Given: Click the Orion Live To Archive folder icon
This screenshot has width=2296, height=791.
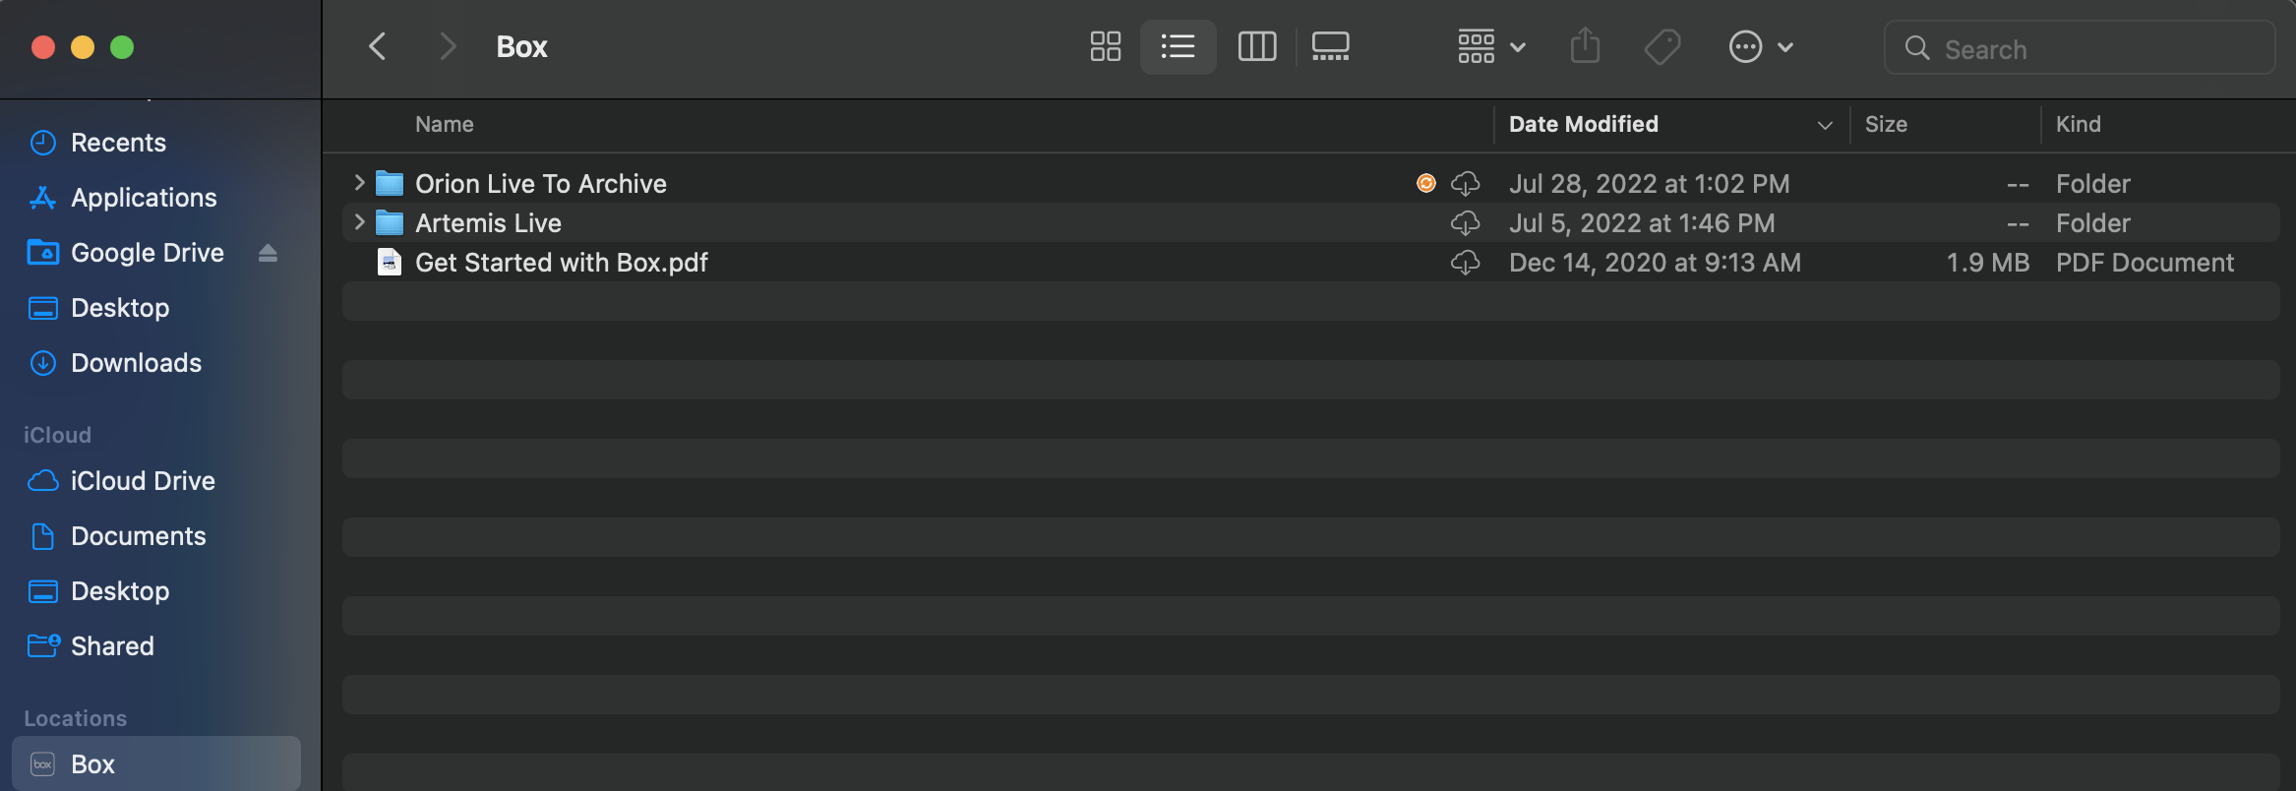Looking at the screenshot, I should (390, 183).
